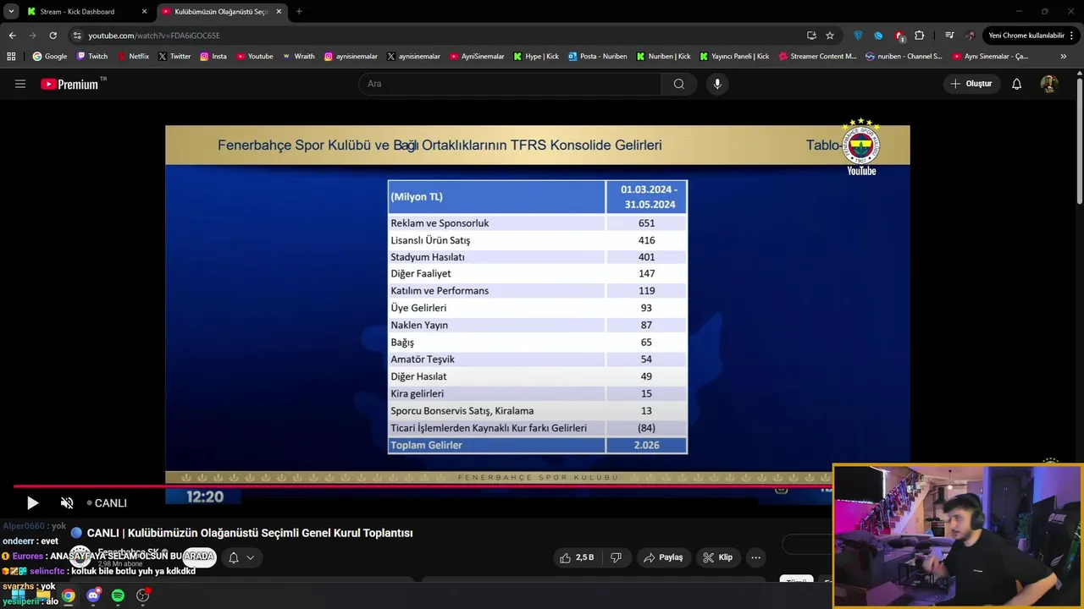
Task: Go back in browser history
Action: pyautogui.click(x=12, y=36)
